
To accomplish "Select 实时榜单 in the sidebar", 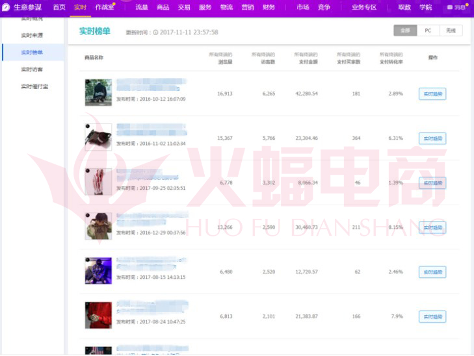I will pos(32,52).
